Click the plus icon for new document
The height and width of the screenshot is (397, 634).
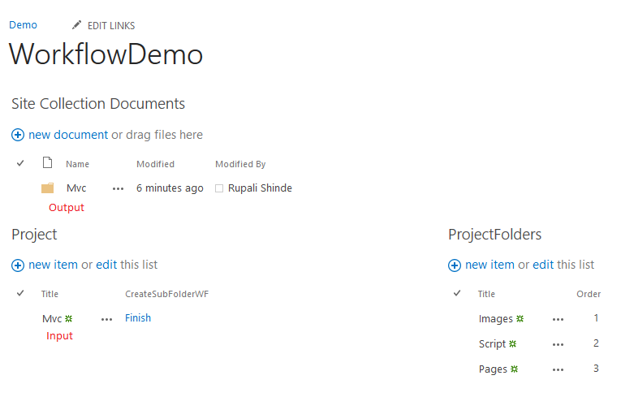click(18, 135)
